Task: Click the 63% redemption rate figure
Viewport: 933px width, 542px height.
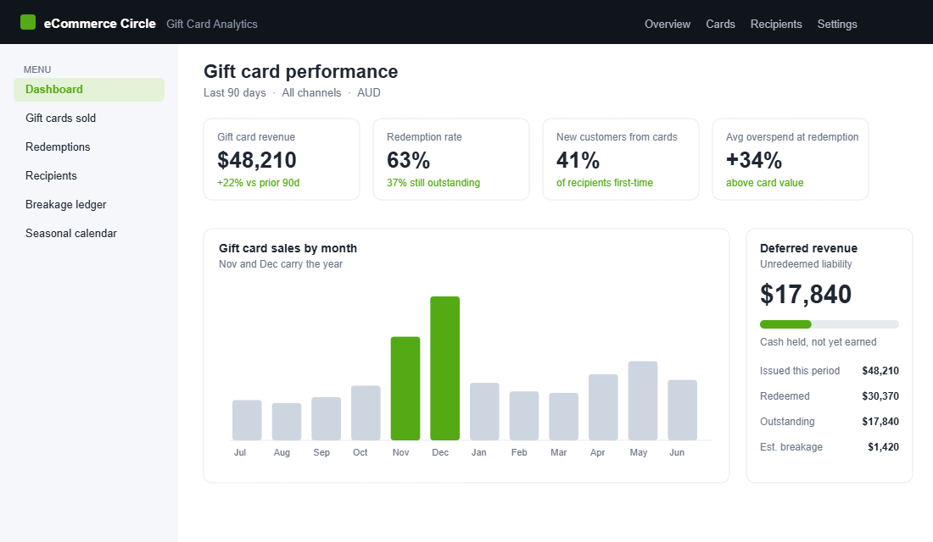Action: 408,160
